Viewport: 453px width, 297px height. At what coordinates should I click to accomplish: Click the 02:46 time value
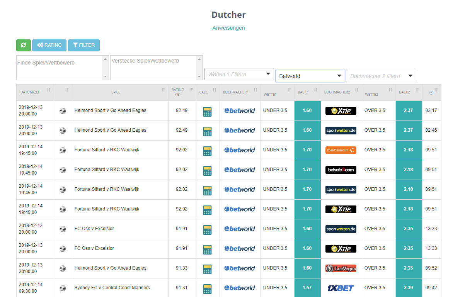(x=431, y=130)
